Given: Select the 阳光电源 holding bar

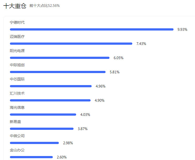Looking at the screenshot, I should (x=60, y=58).
